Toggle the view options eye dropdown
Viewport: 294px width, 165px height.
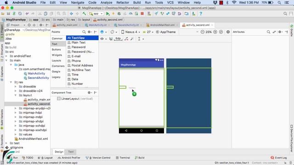[103, 38]
